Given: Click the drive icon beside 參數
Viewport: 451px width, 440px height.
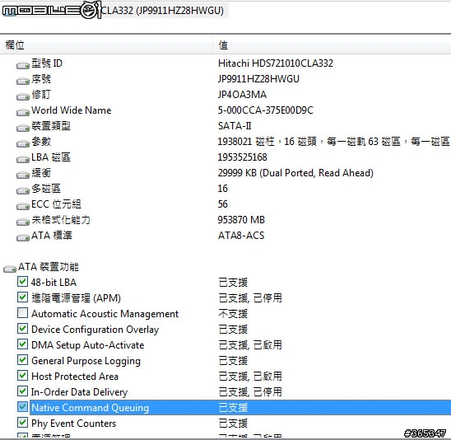Looking at the screenshot, I should coord(23,143).
